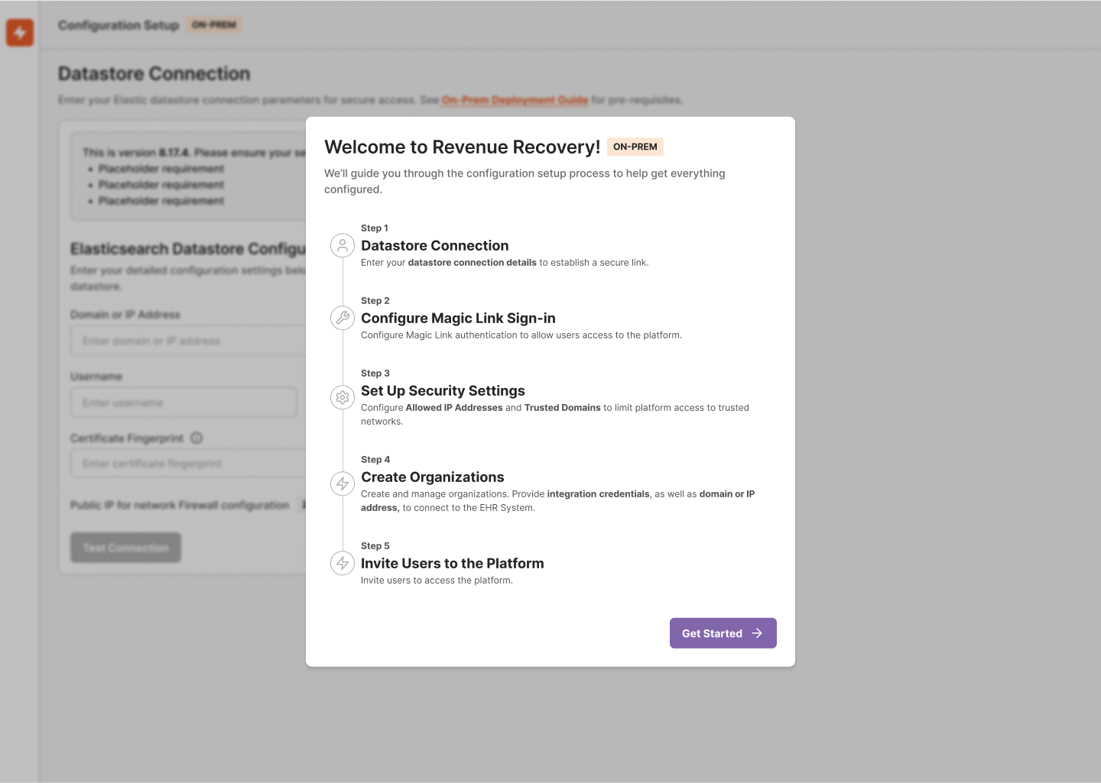Click the ON-PREM badge in Configuration Setup header
Viewport: 1101px width, 783px height.
click(213, 24)
